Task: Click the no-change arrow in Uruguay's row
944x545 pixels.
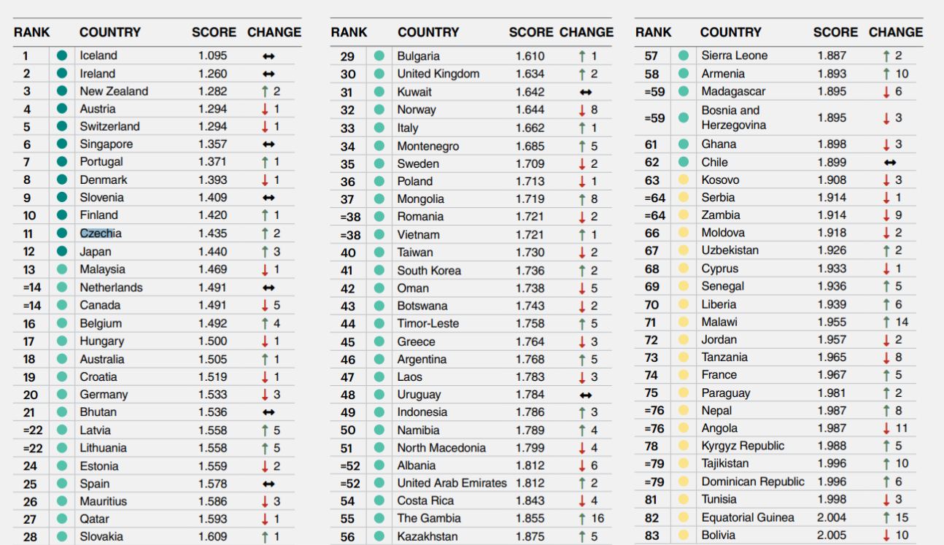Action: click(x=585, y=395)
